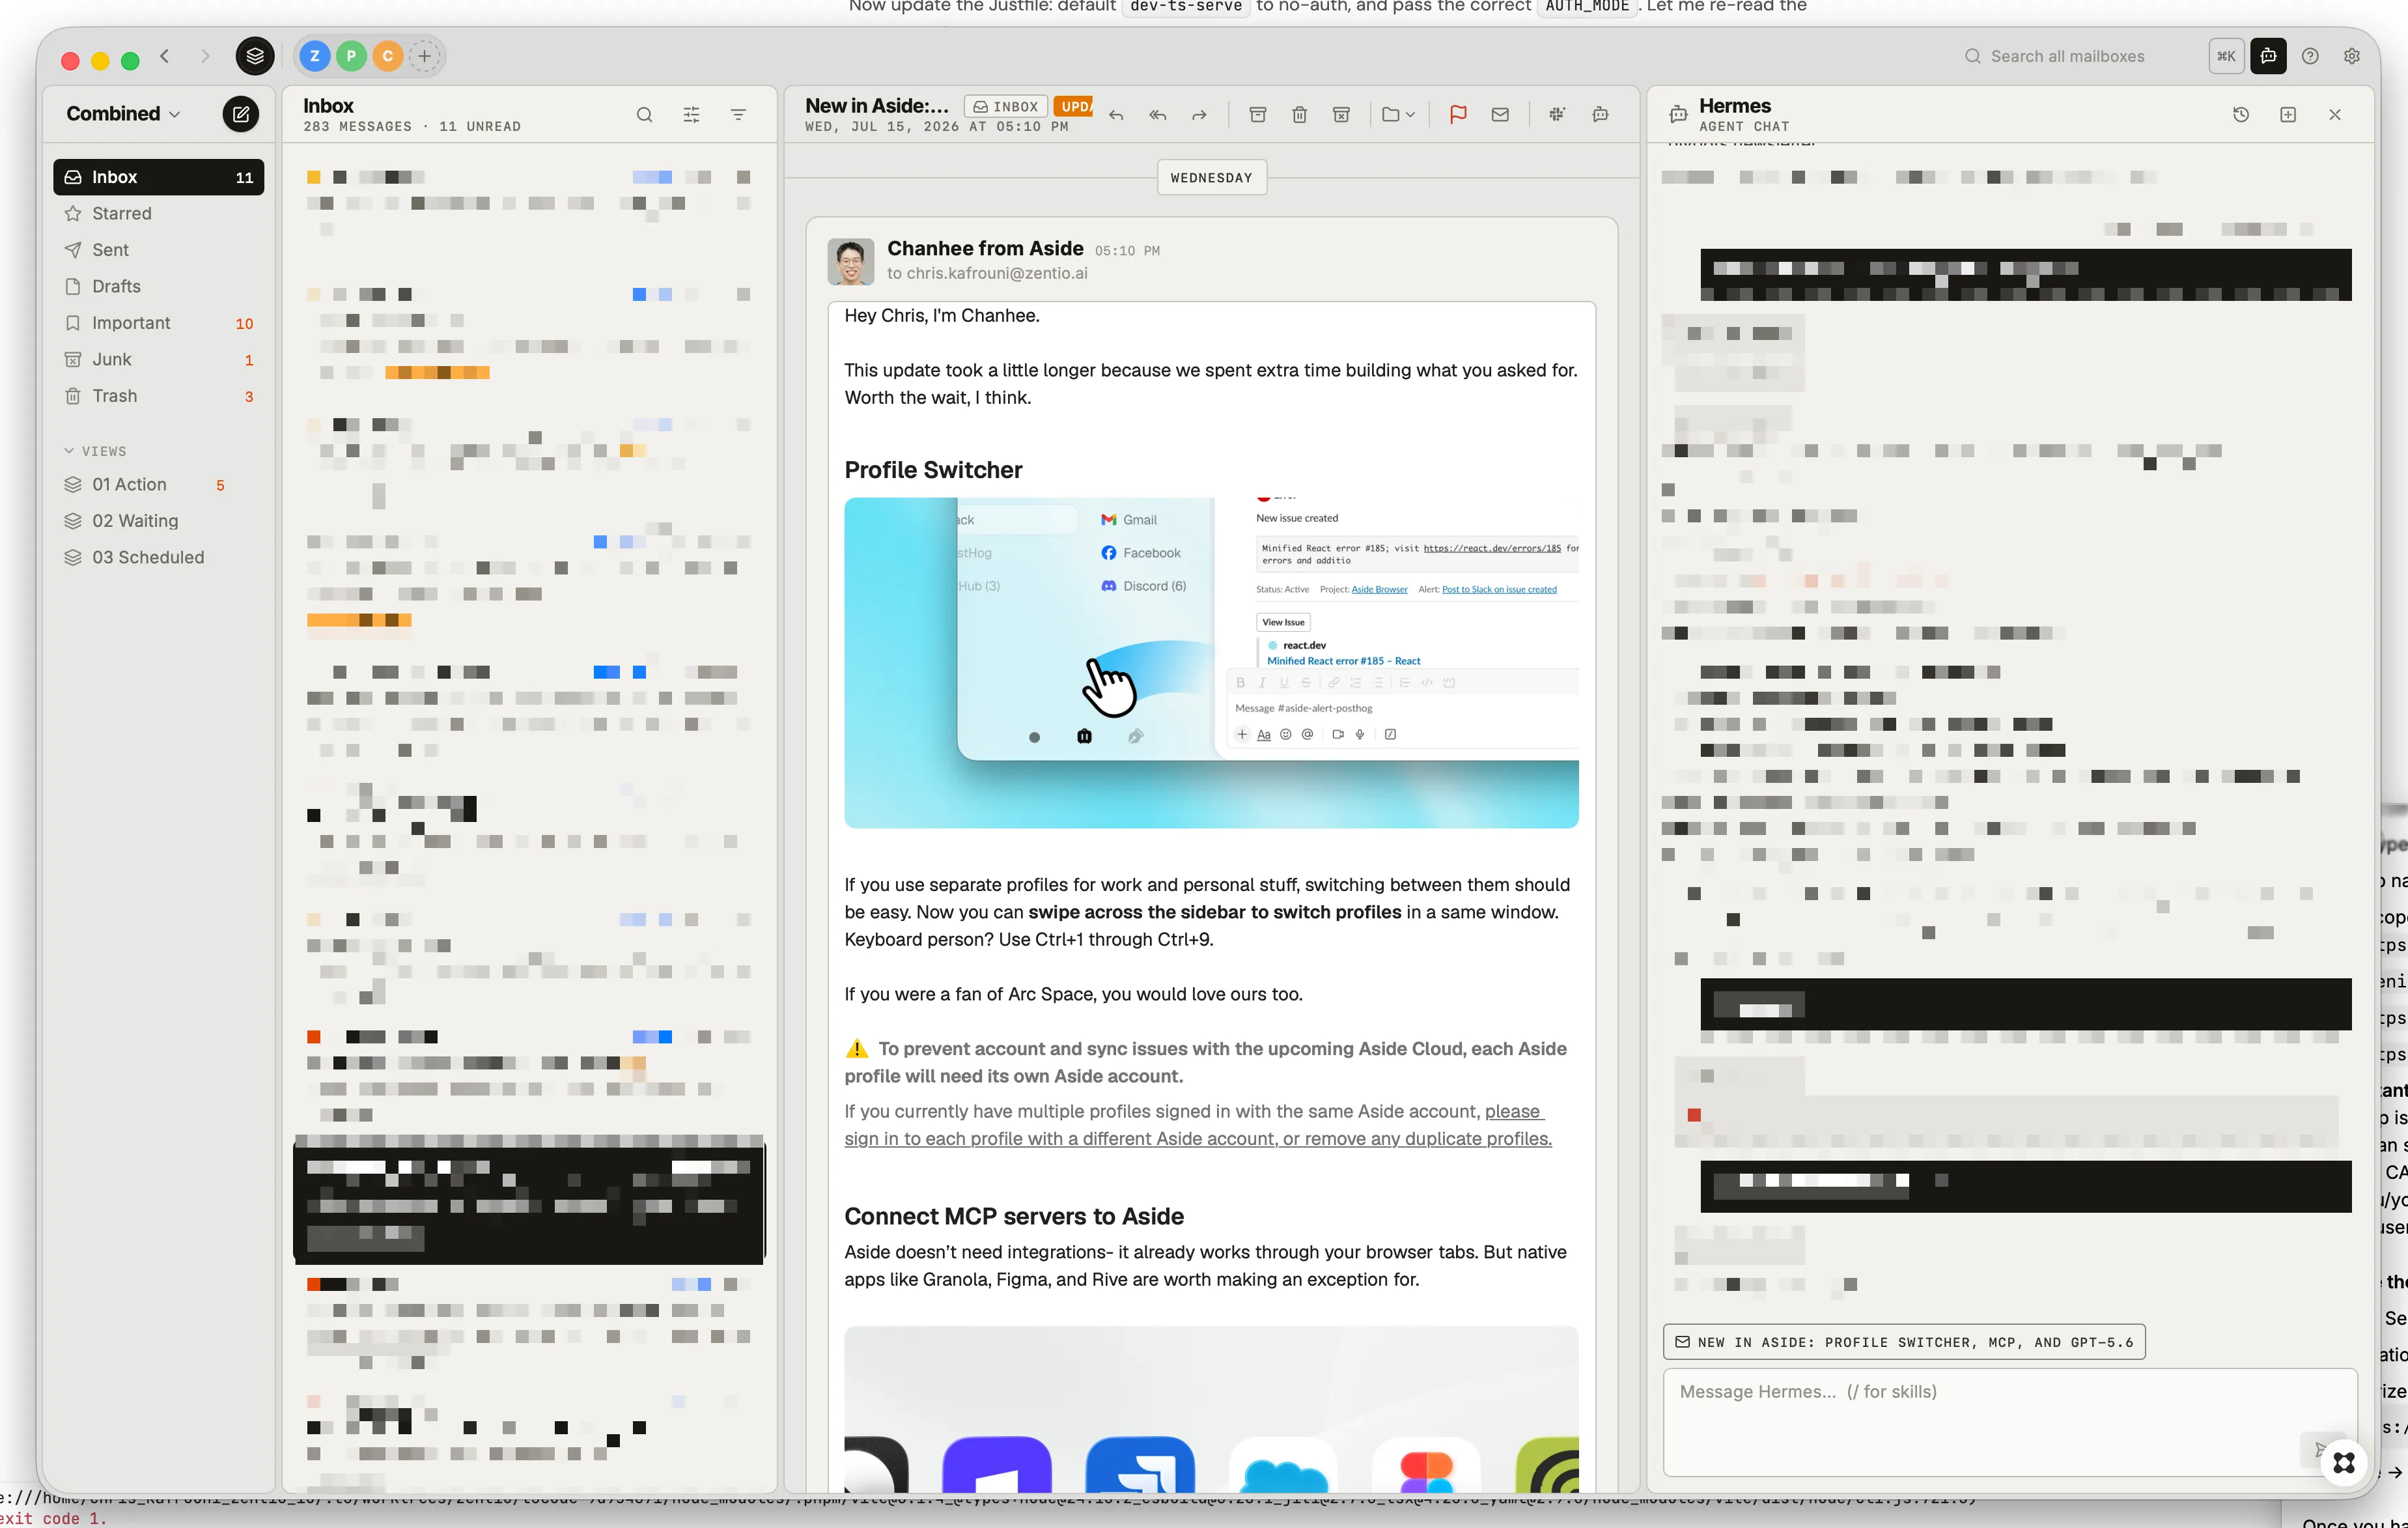Mark the open email as junk
The height and width of the screenshot is (1528, 2408).
point(1341,115)
